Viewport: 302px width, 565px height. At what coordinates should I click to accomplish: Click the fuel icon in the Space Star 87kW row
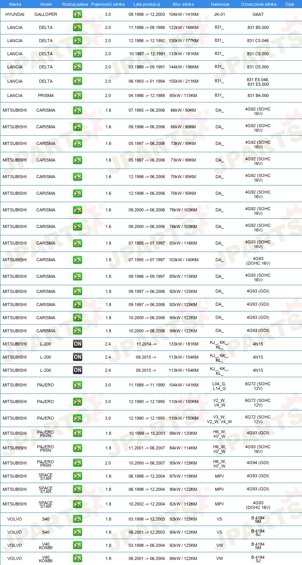(78, 476)
